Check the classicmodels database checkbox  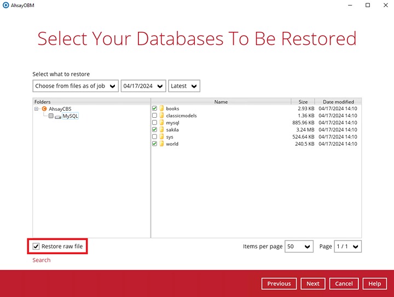(x=154, y=116)
